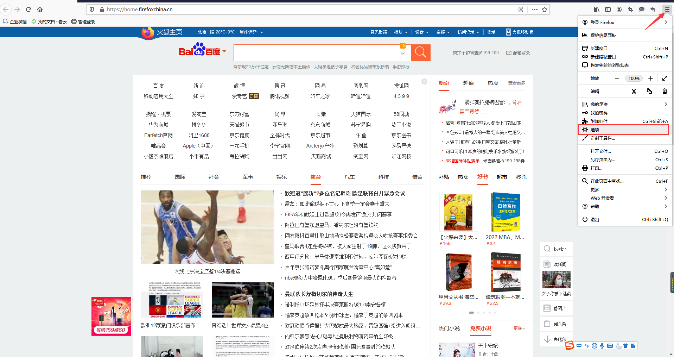Open the Library icon in toolbar

coord(597,10)
